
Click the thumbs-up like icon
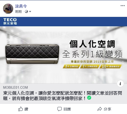click(21, 109)
